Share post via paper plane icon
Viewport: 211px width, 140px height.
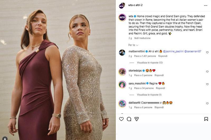point(137,119)
